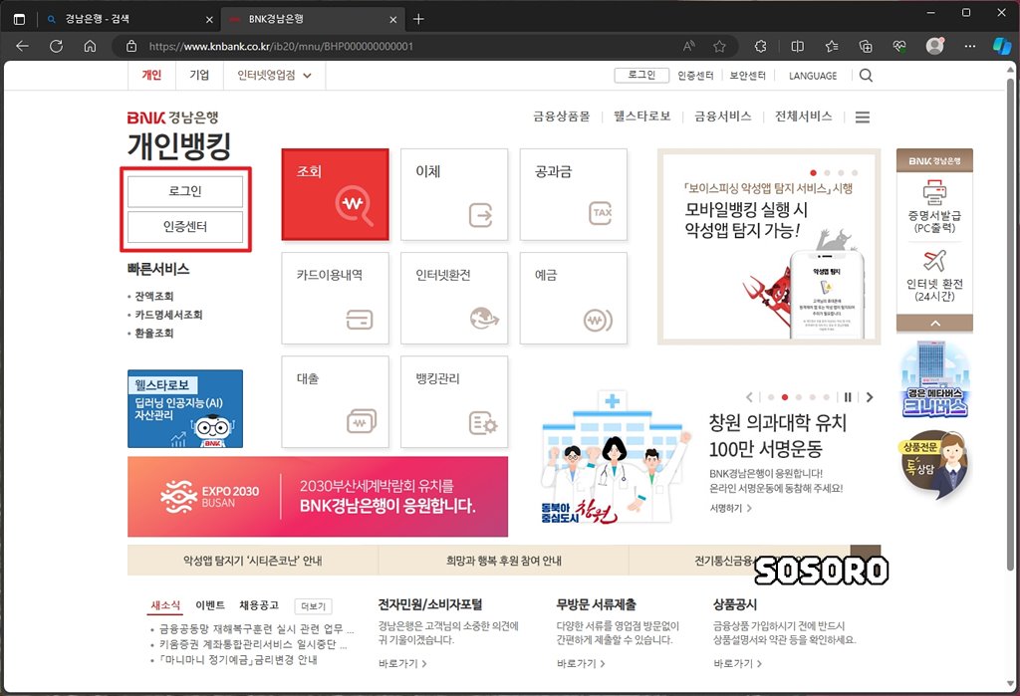
Task: Open the 뱅킹관리 banking management tile
Action: [x=454, y=401]
